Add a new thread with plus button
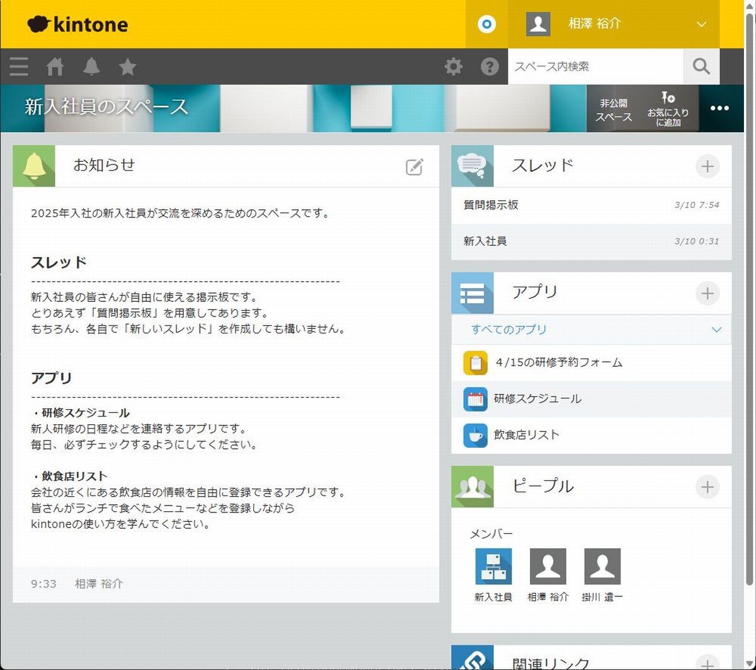This screenshot has height=670, width=756. tap(707, 166)
